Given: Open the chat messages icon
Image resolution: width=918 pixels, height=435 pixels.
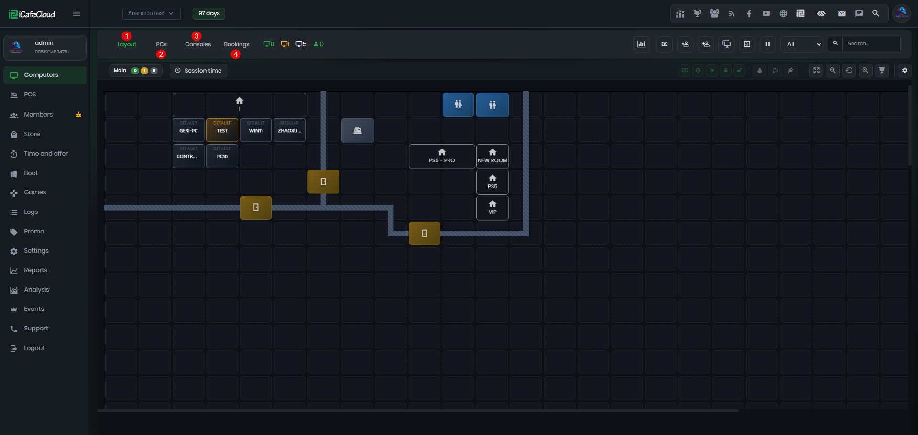Looking at the screenshot, I should (x=859, y=13).
